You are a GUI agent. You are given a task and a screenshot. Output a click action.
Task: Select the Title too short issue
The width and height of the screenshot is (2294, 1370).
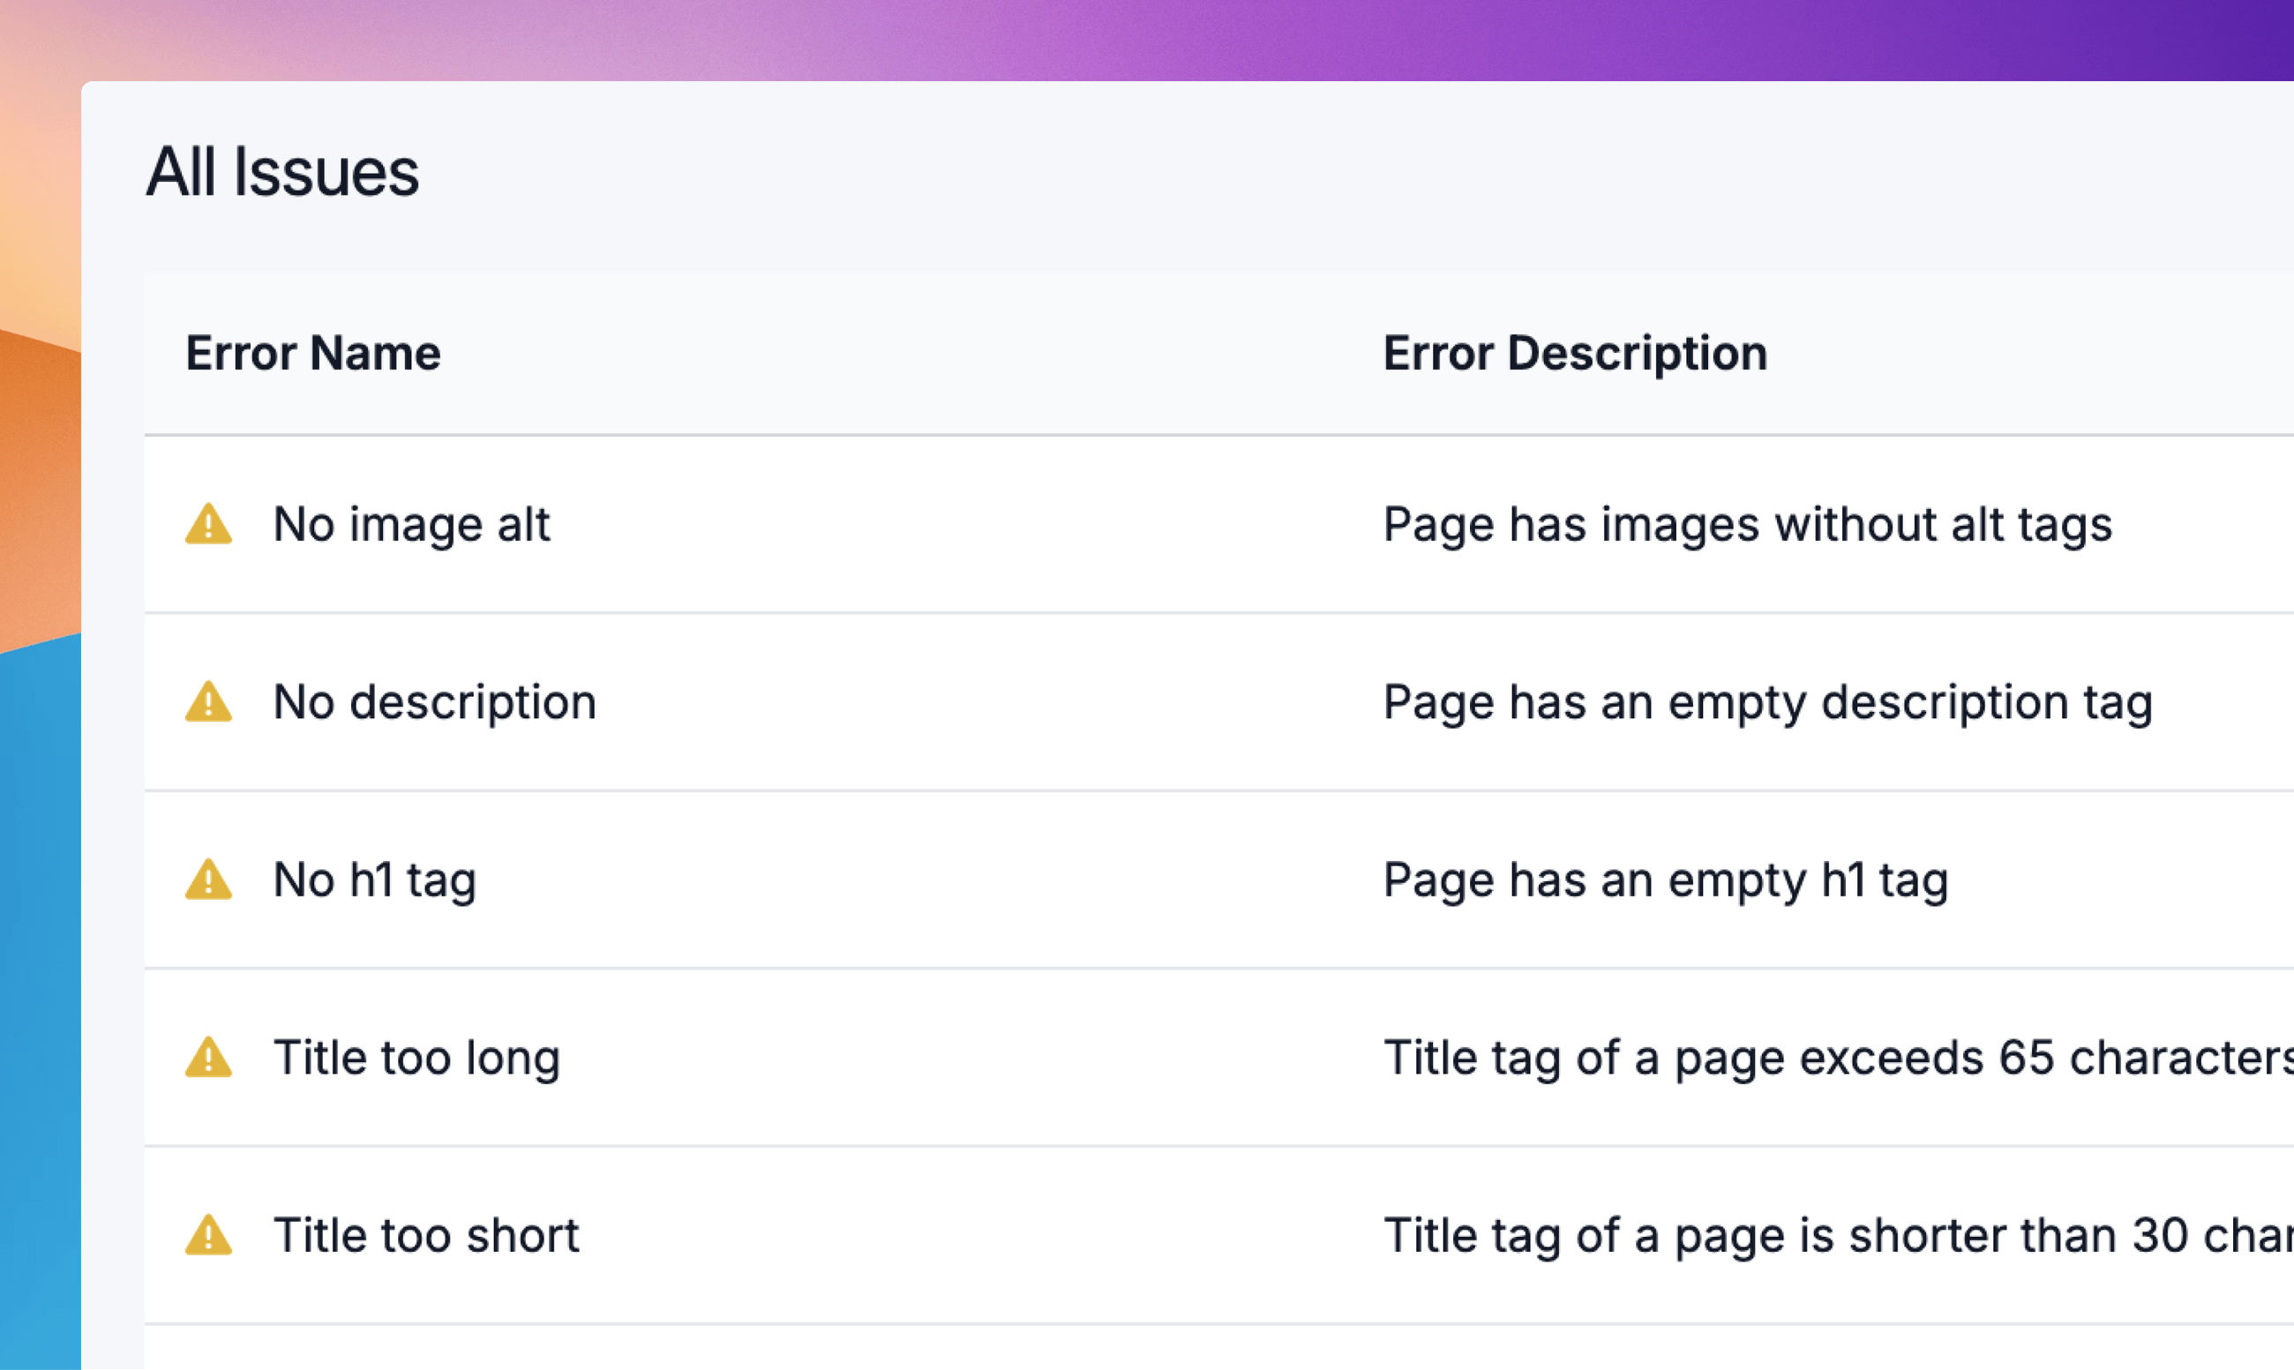tap(426, 1235)
